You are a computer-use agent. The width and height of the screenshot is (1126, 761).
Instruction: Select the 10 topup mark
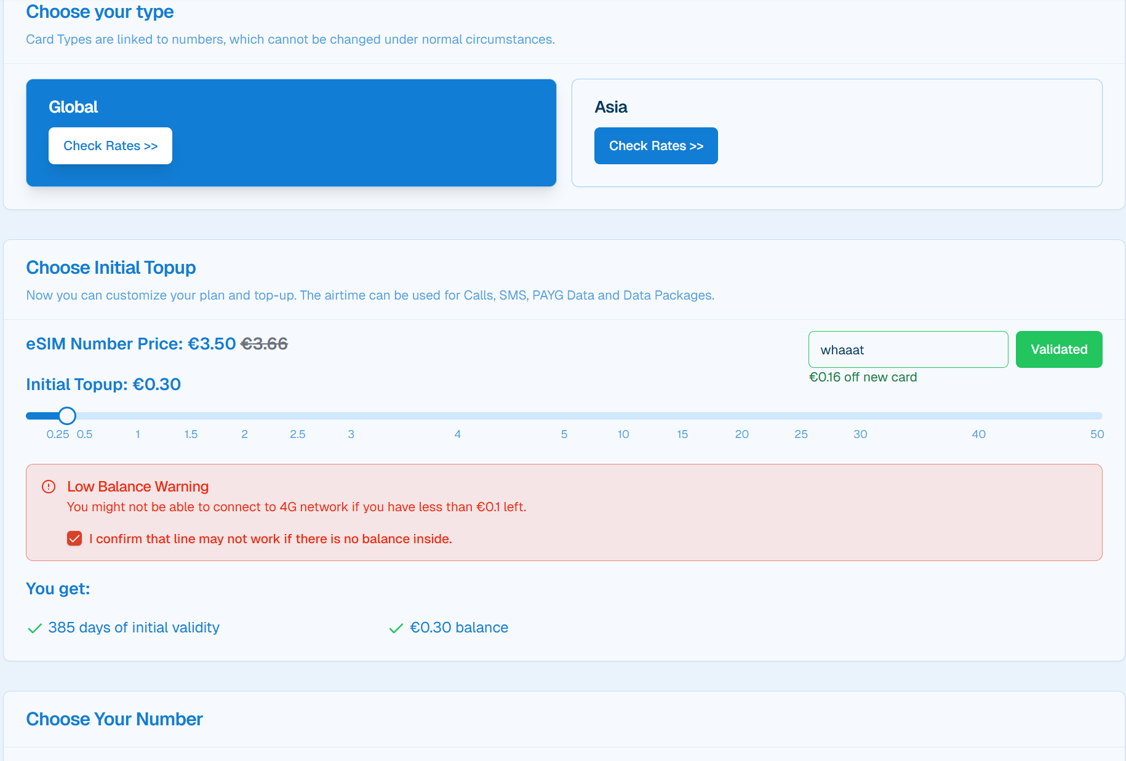click(623, 434)
